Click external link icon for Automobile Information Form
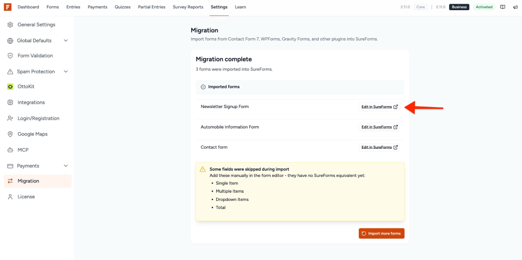The width and height of the screenshot is (522, 260). pyautogui.click(x=396, y=127)
